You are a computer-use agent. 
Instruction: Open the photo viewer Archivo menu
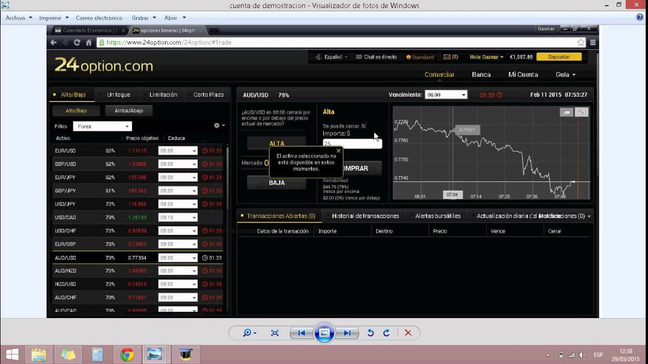19,18
